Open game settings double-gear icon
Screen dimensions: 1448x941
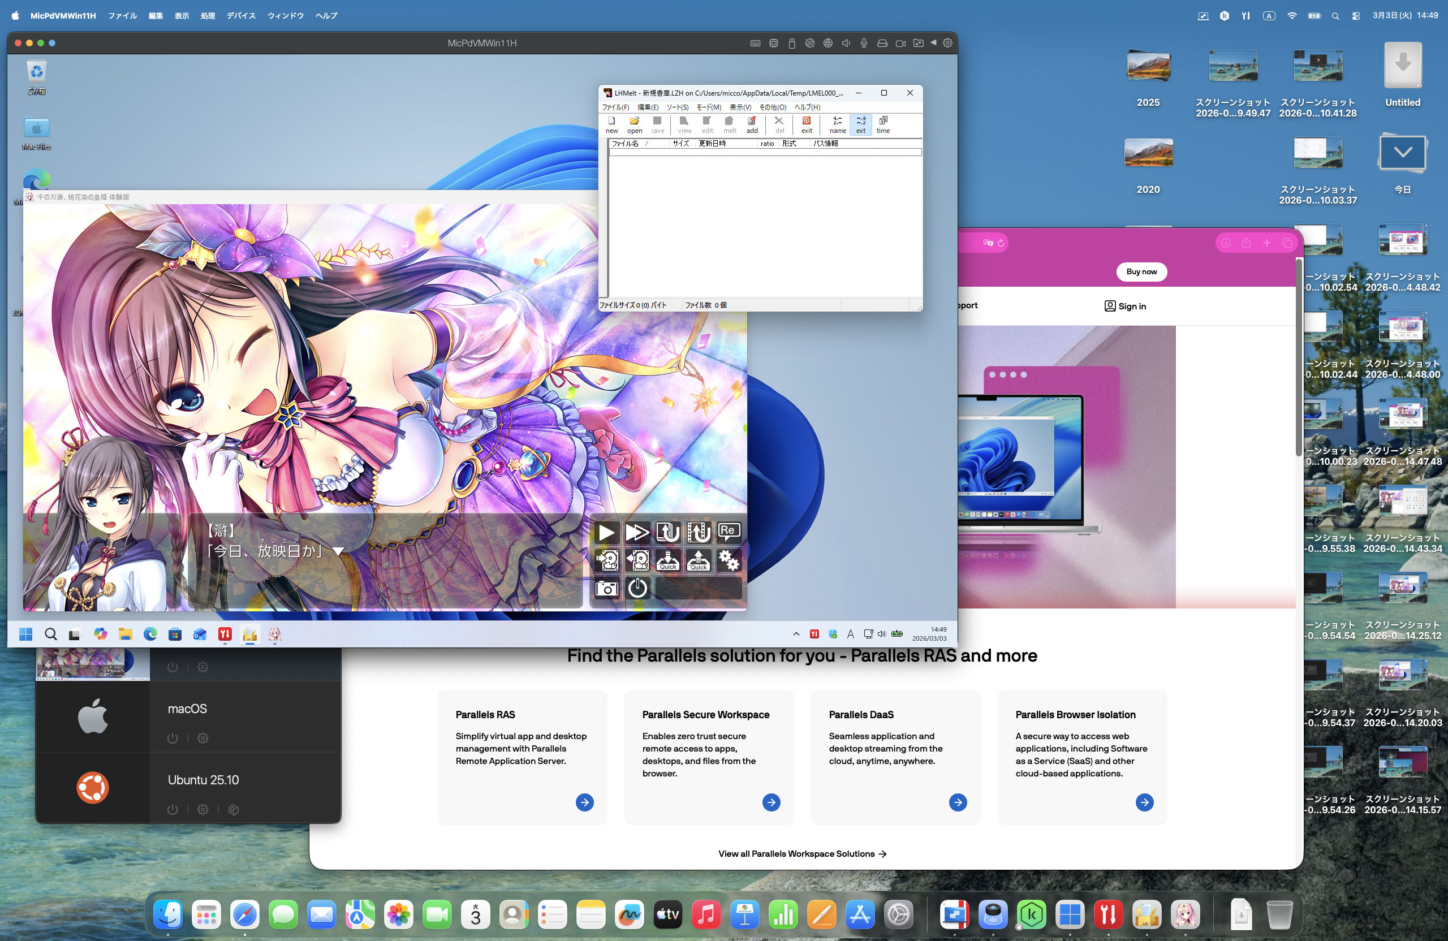[729, 560]
